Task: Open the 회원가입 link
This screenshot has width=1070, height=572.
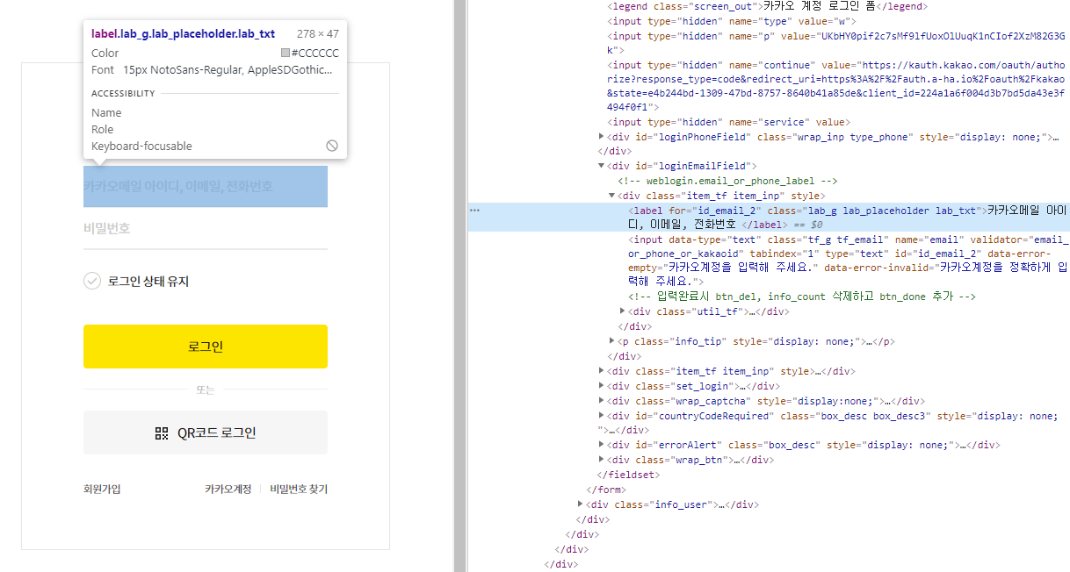Action: [102, 489]
